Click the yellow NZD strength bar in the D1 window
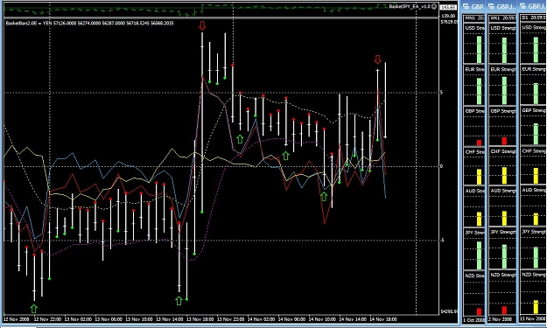 [x=536, y=307]
